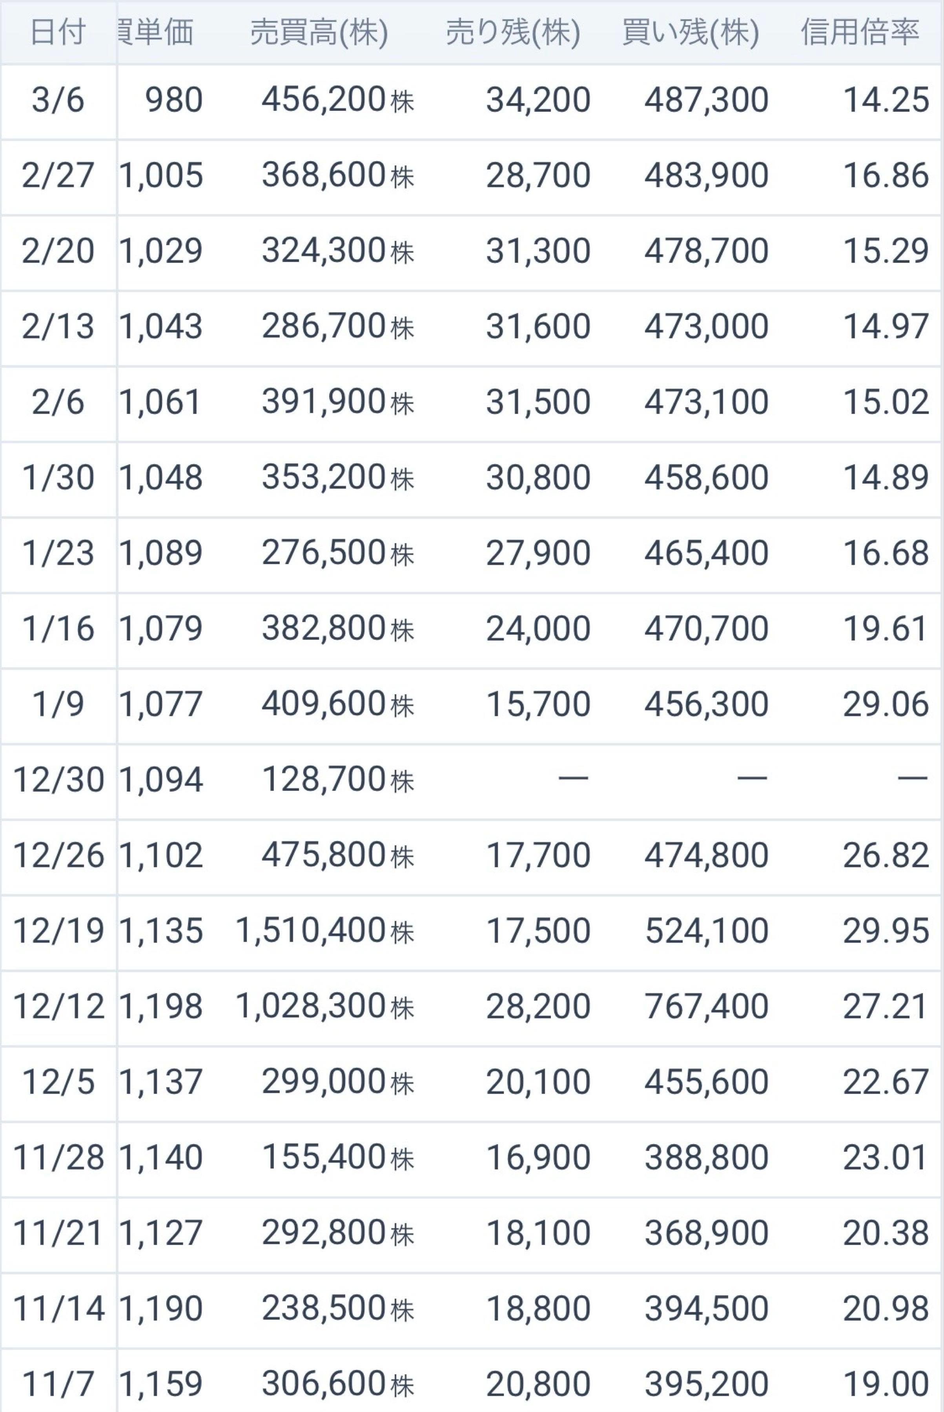The image size is (944, 1412).
Task: Click the 12/30 date cell
Action: click(x=58, y=780)
